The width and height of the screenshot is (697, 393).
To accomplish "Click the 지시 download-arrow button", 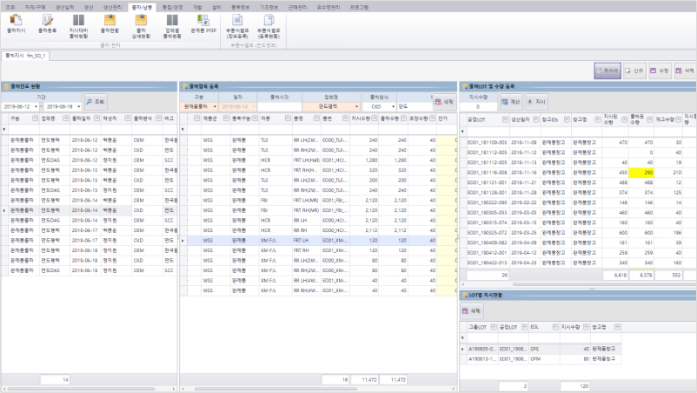I will [536, 102].
